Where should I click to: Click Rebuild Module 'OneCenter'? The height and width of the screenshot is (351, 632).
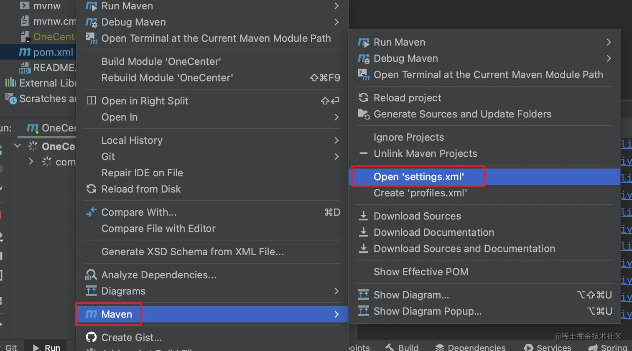pos(167,78)
